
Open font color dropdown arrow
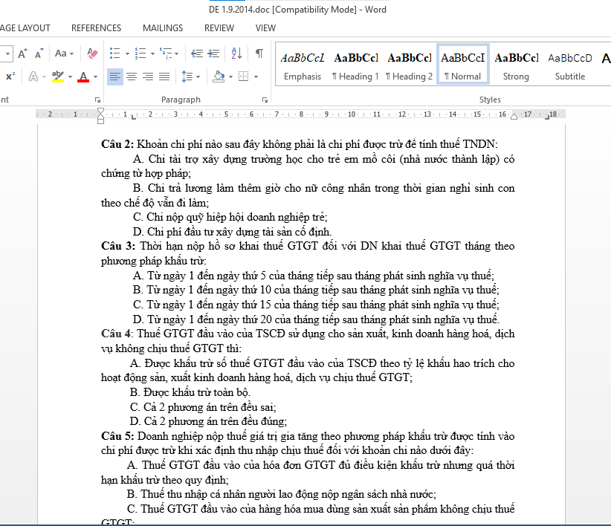pyautogui.click(x=95, y=77)
